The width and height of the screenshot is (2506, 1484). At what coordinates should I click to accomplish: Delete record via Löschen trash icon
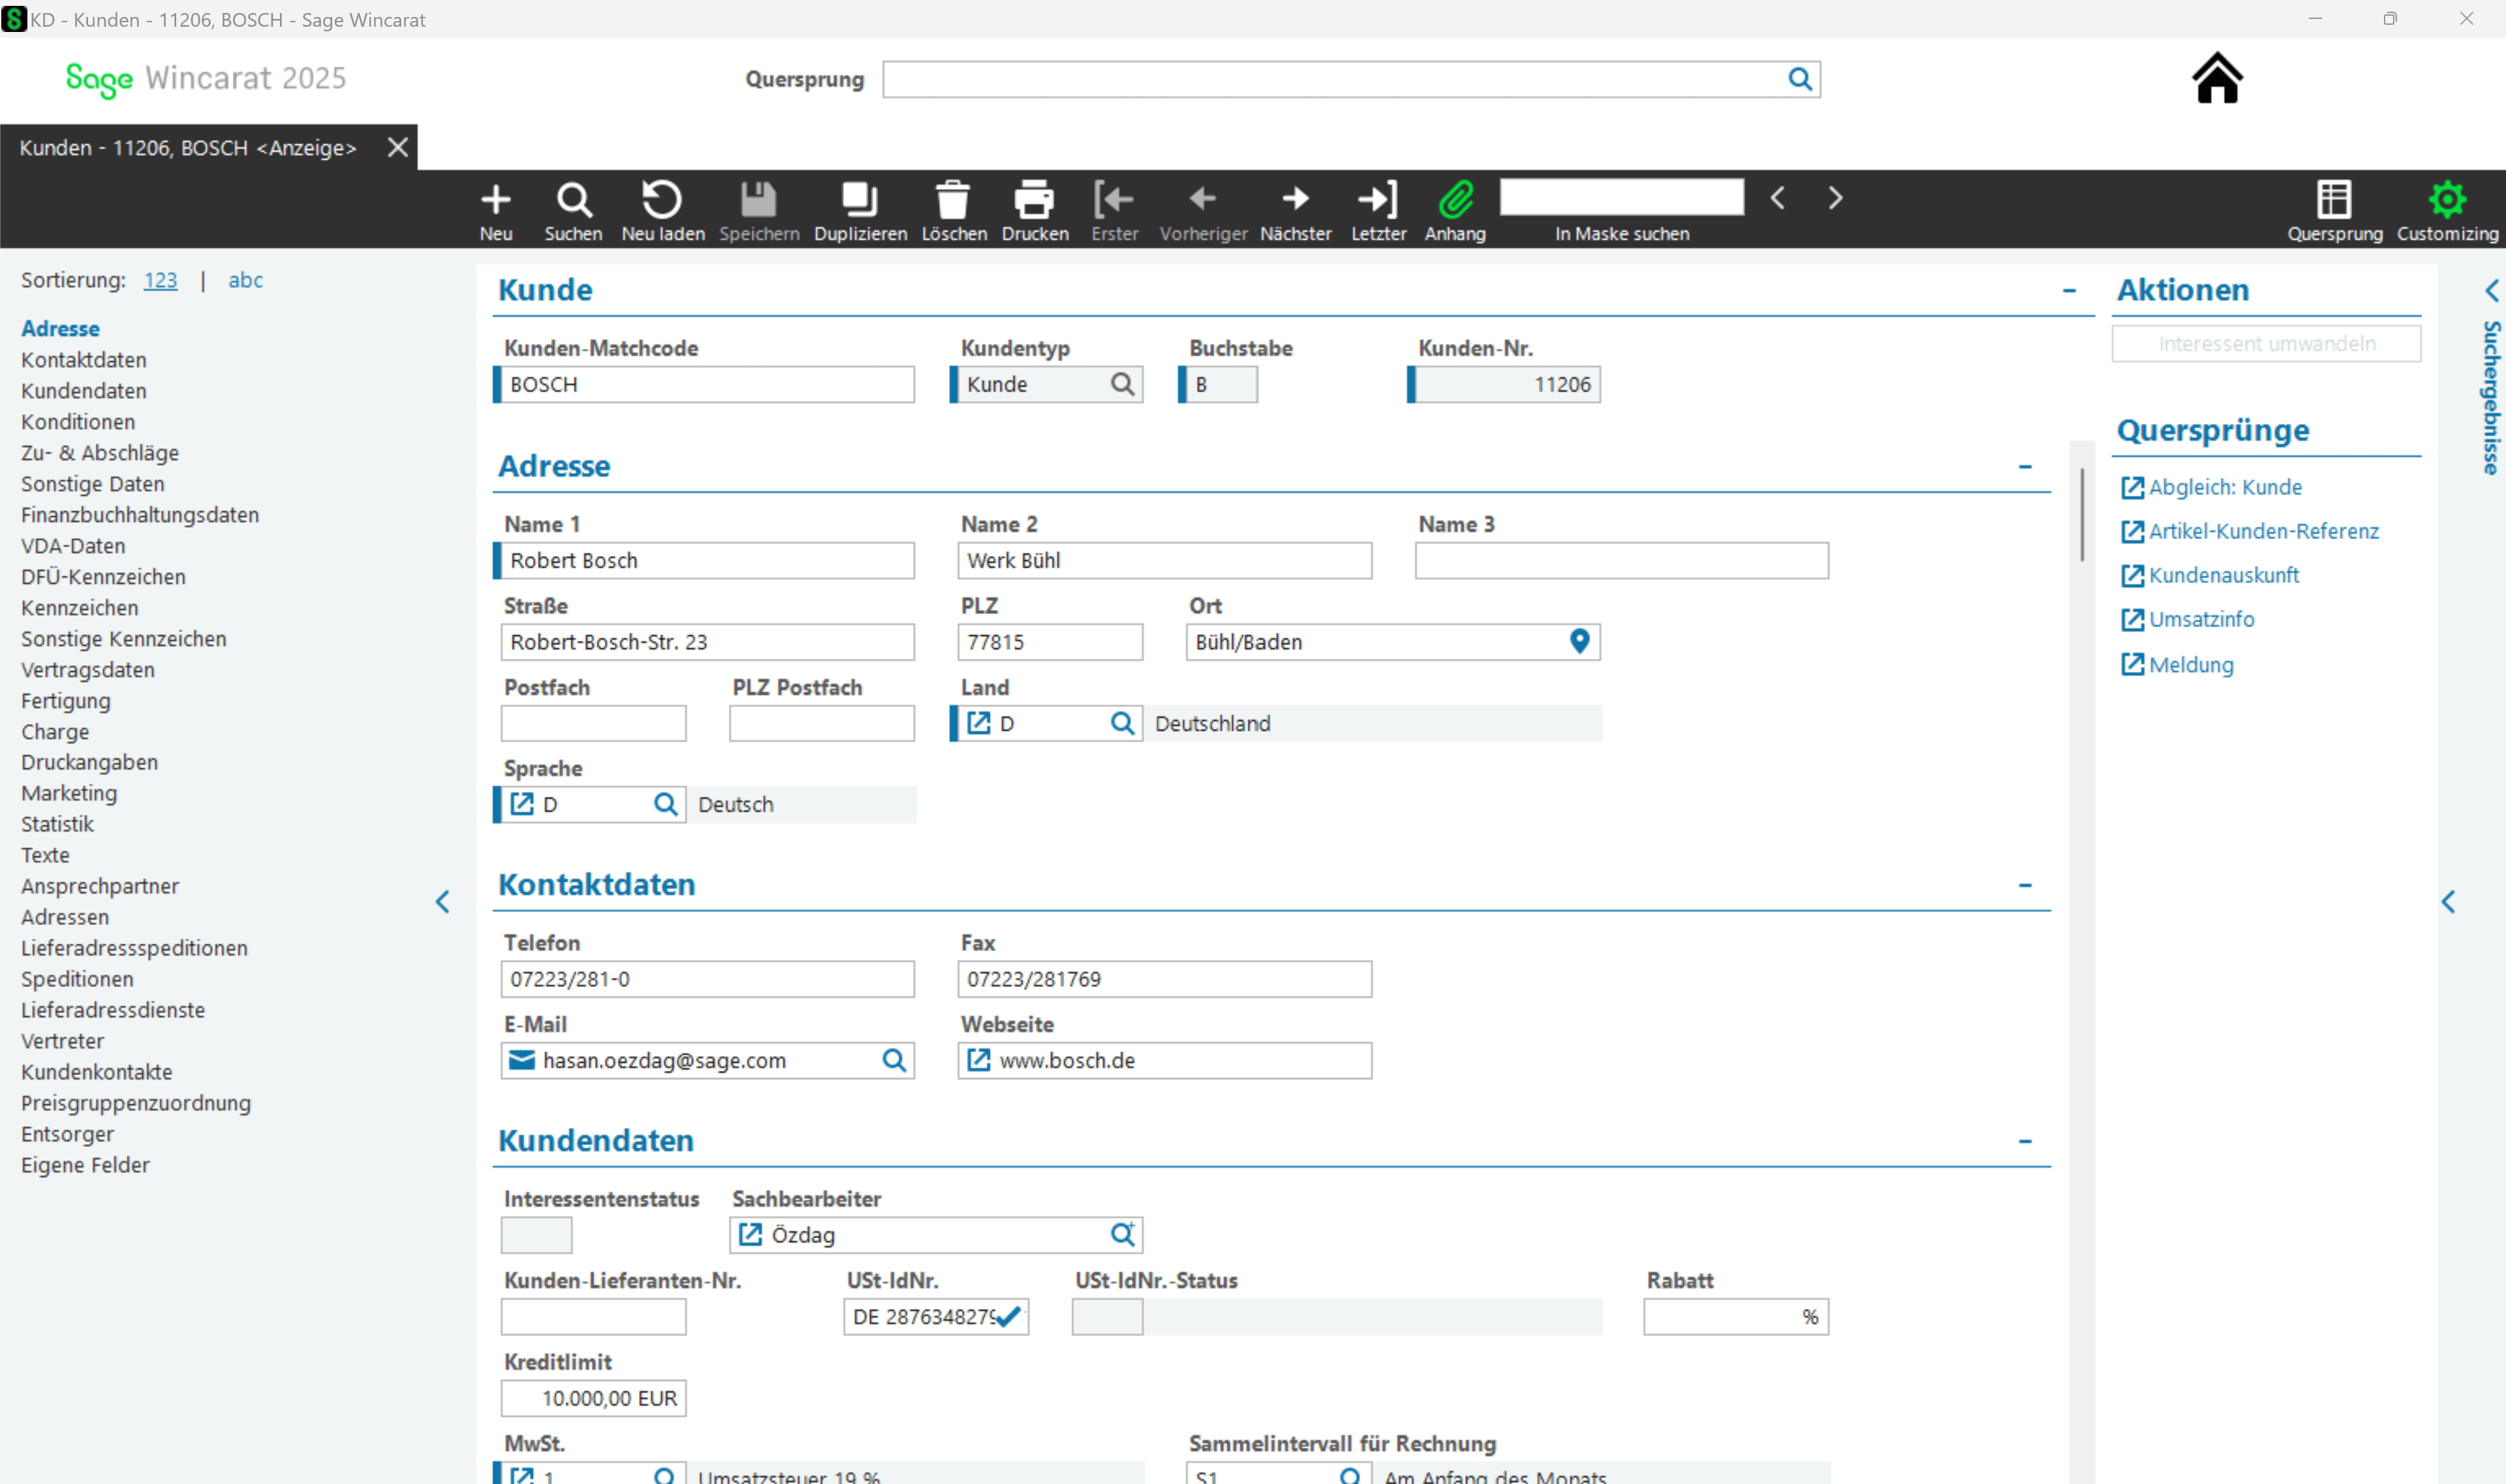pos(952,200)
